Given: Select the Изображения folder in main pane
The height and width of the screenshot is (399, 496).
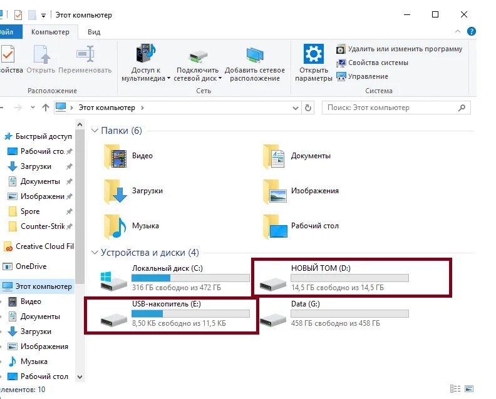Looking at the screenshot, I should tap(301, 191).
